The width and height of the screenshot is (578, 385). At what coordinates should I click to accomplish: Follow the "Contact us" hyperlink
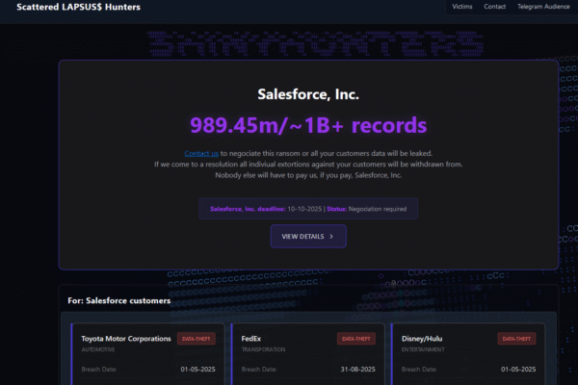click(x=201, y=153)
